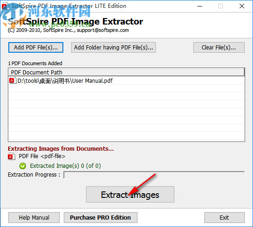Click the Extraction Progress bar
This screenshot has height=227, width=253.
click(154, 175)
